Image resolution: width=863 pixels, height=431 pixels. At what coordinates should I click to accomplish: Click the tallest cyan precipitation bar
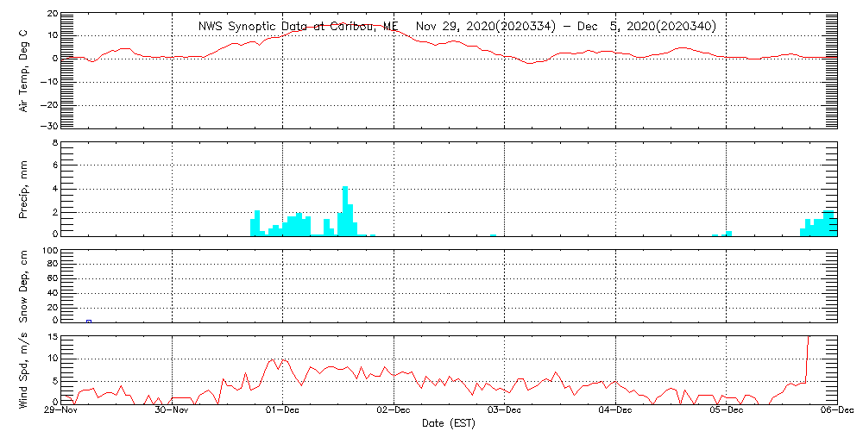point(345,210)
